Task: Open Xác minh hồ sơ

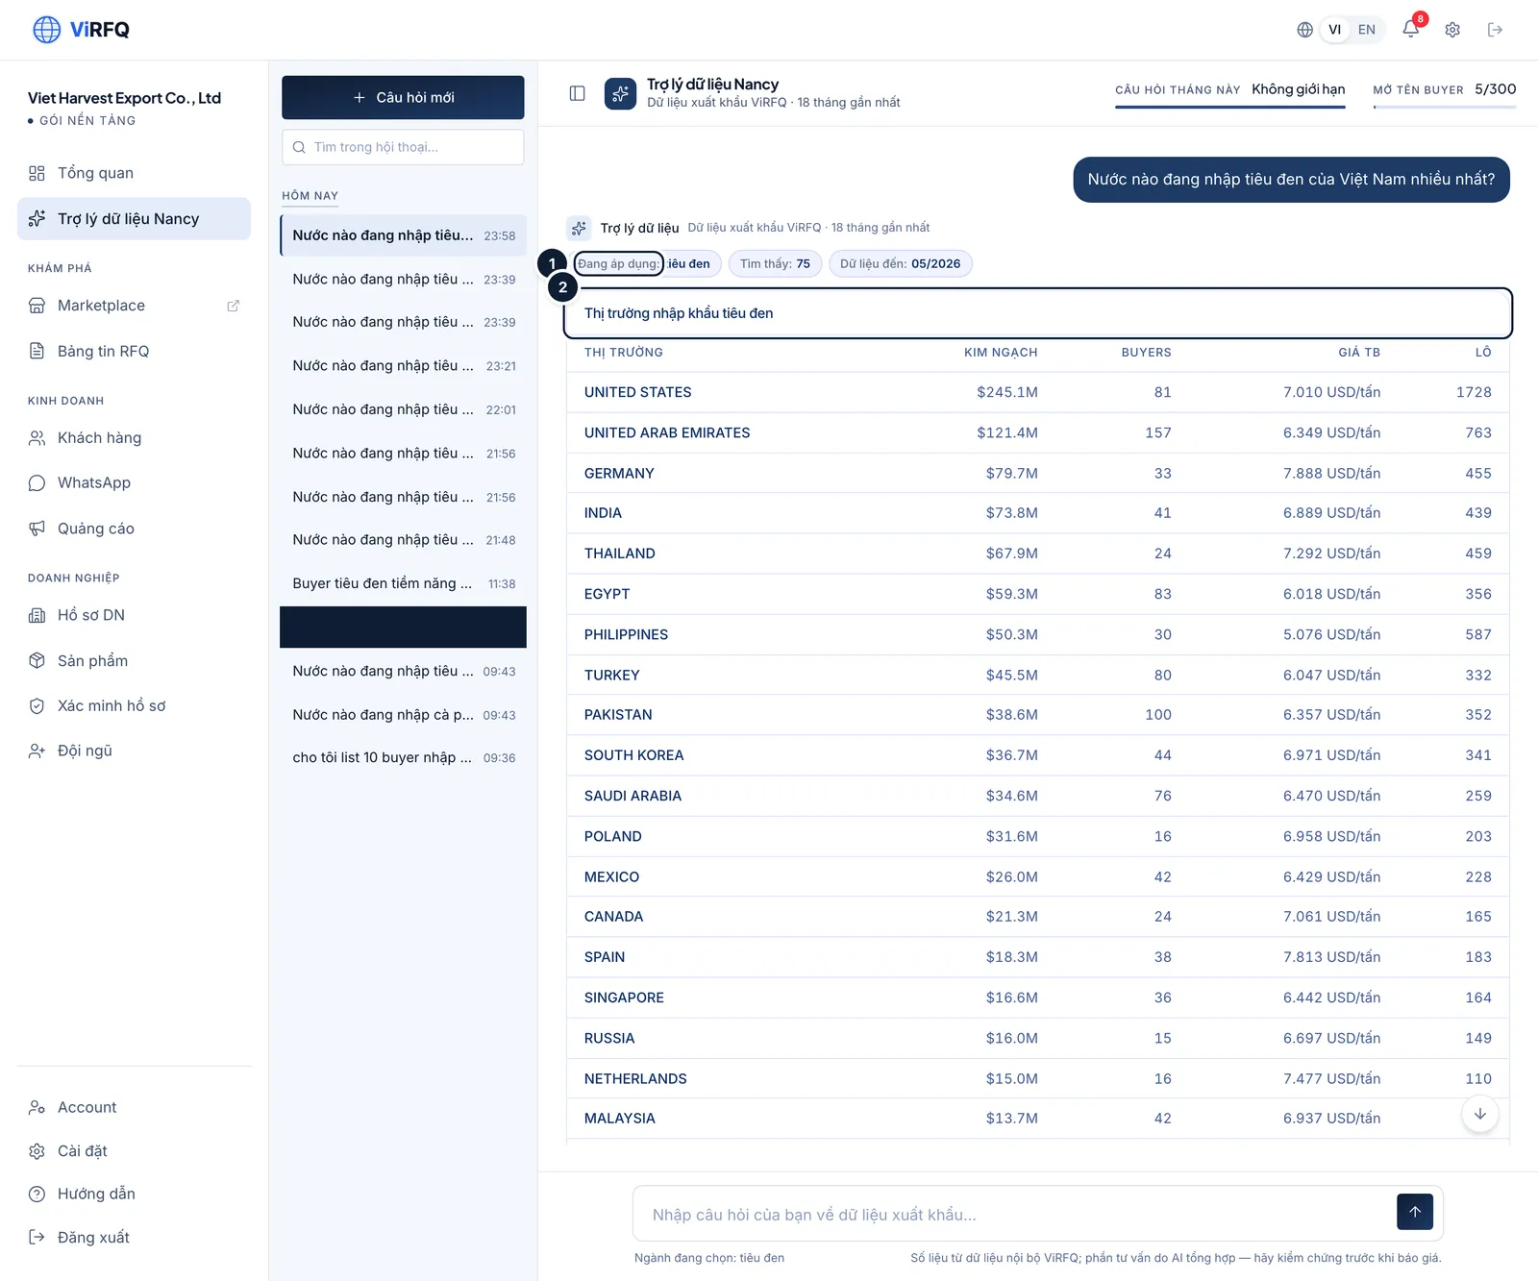Action: 134,705
